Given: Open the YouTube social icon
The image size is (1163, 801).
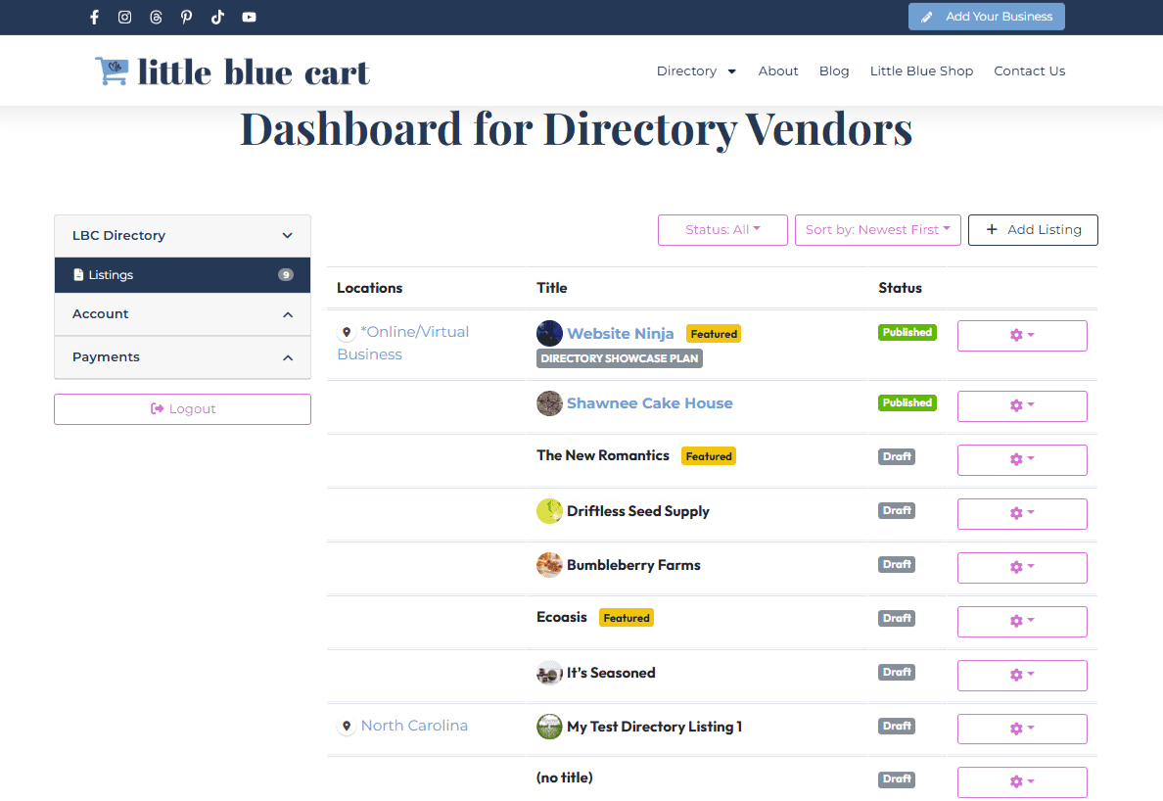Looking at the screenshot, I should (249, 17).
